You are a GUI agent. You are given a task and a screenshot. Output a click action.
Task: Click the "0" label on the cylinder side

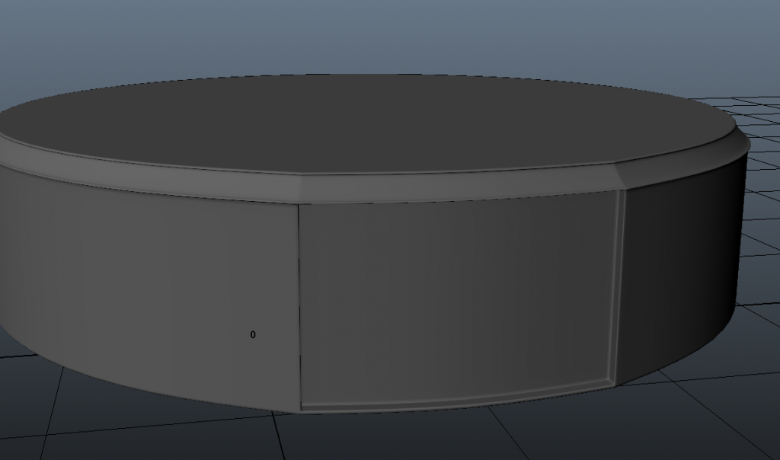click(253, 334)
